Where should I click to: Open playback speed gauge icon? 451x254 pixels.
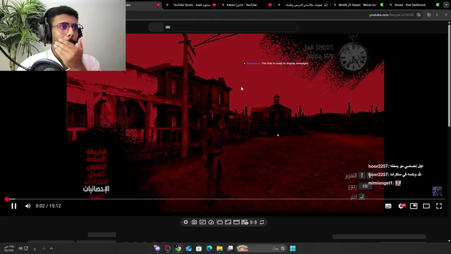pos(211,222)
